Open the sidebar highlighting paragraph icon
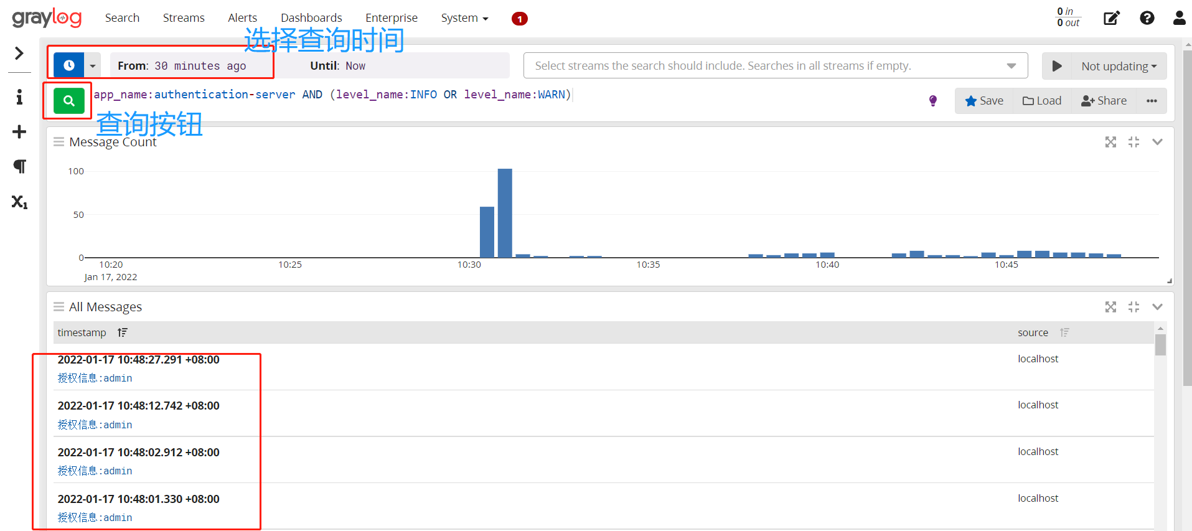The height and width of the screenshot is (531, 1192). (19, 166)
